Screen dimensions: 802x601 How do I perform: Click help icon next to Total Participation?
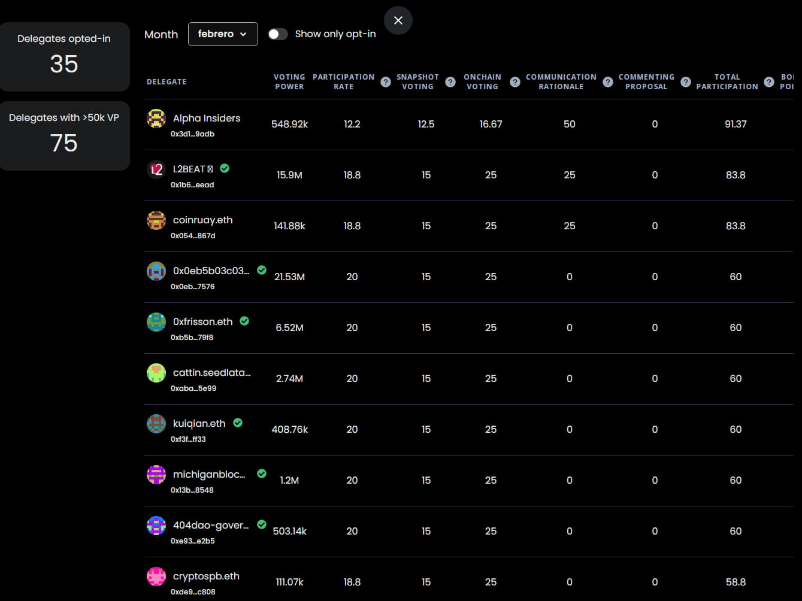pos(769,82)
